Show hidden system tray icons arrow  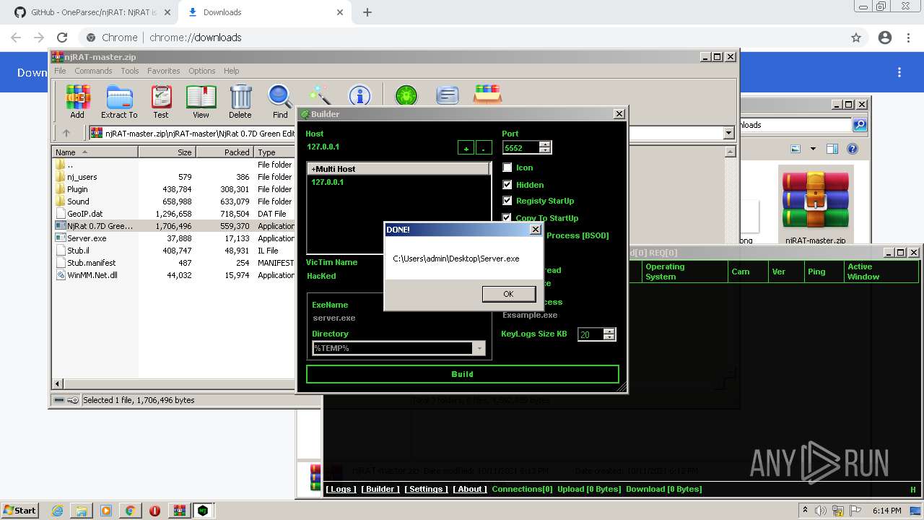click(x=805, y=511)
